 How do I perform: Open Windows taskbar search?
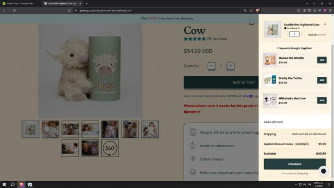pyautogui.click(x=13, y=184)
